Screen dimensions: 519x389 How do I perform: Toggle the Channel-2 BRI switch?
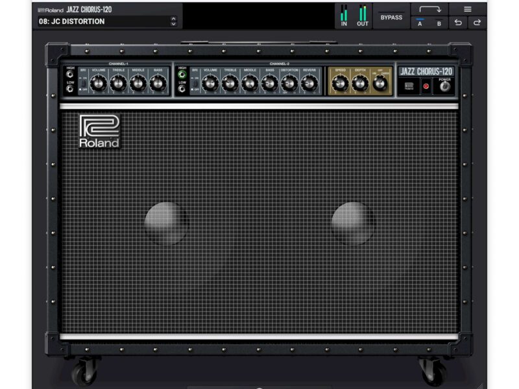(195, 82)
